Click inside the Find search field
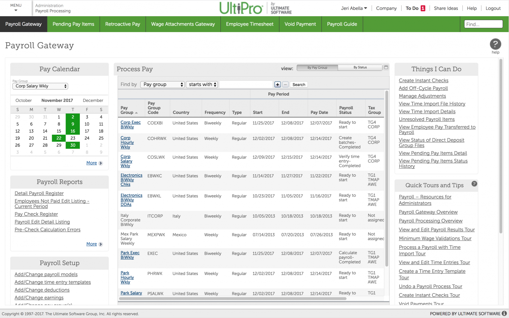 [x=483, y=24]
